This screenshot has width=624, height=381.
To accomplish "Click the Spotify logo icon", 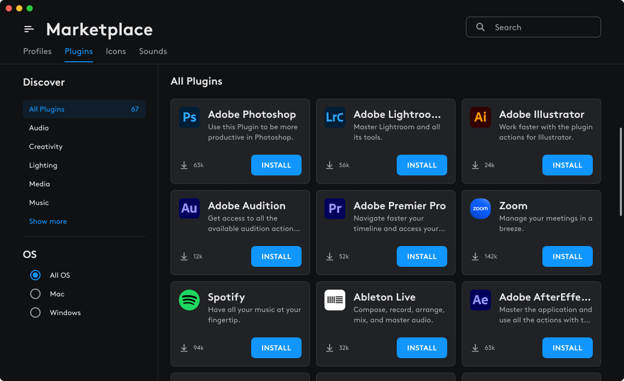I will click(x=189, y=300).
